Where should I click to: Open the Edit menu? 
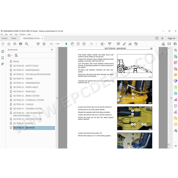[x=6, y=34]
